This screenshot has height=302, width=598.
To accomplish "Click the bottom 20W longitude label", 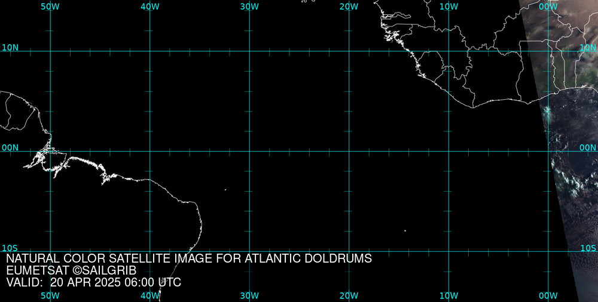I will click(x=349, y=296).
